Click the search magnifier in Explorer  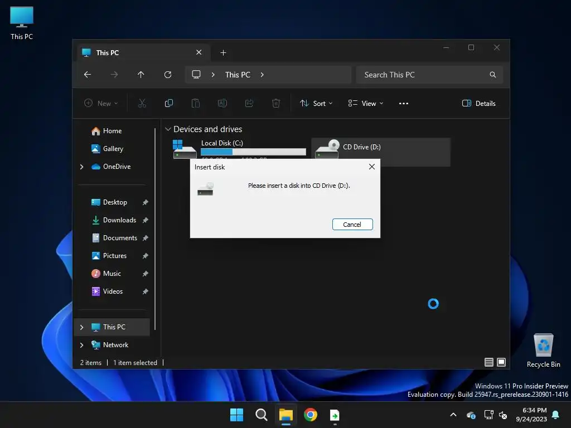(x=493, y=75)
